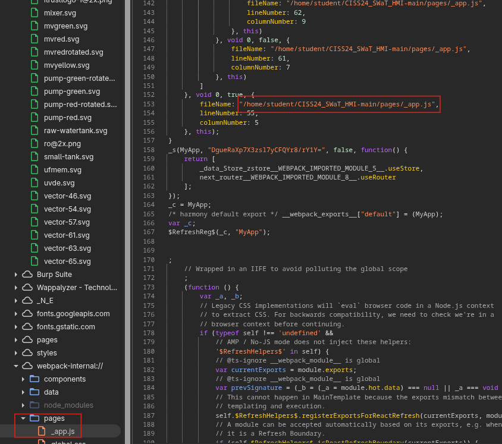Click fonts.googleapis.com cloud icon
502x444 pixels.
pos(27,314)
